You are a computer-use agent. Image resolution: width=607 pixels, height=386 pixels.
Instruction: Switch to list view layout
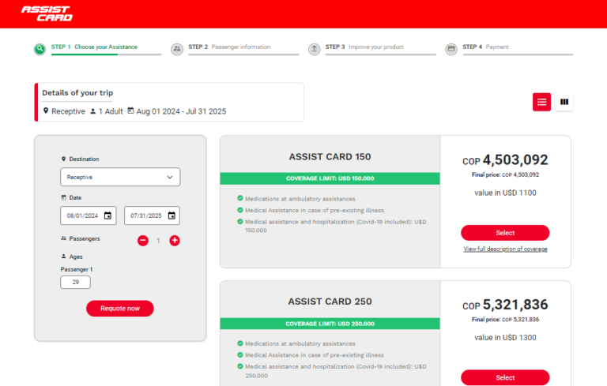pos(541,102)
